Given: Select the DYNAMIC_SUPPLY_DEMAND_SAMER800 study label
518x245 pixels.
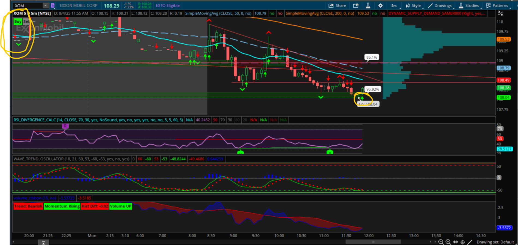Looking at the screenshot, I should click(437, 13).
